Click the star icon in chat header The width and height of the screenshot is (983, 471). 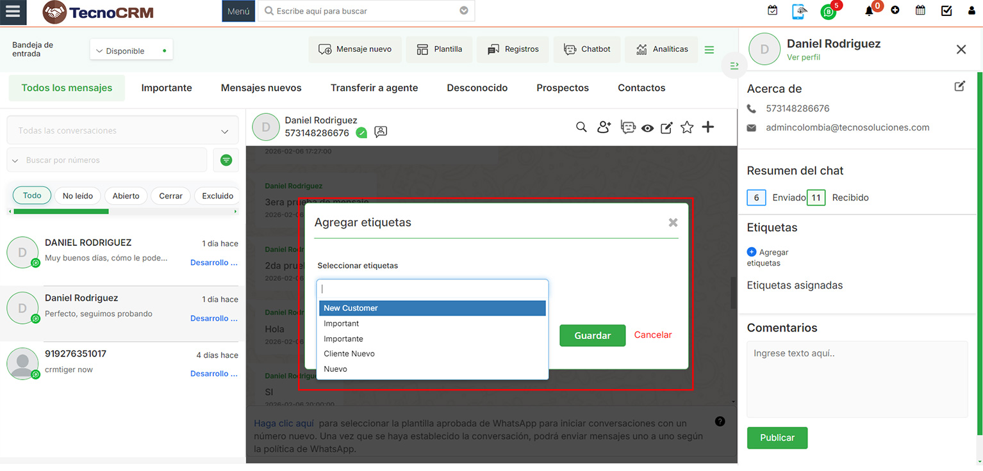[x=687, y=127]
